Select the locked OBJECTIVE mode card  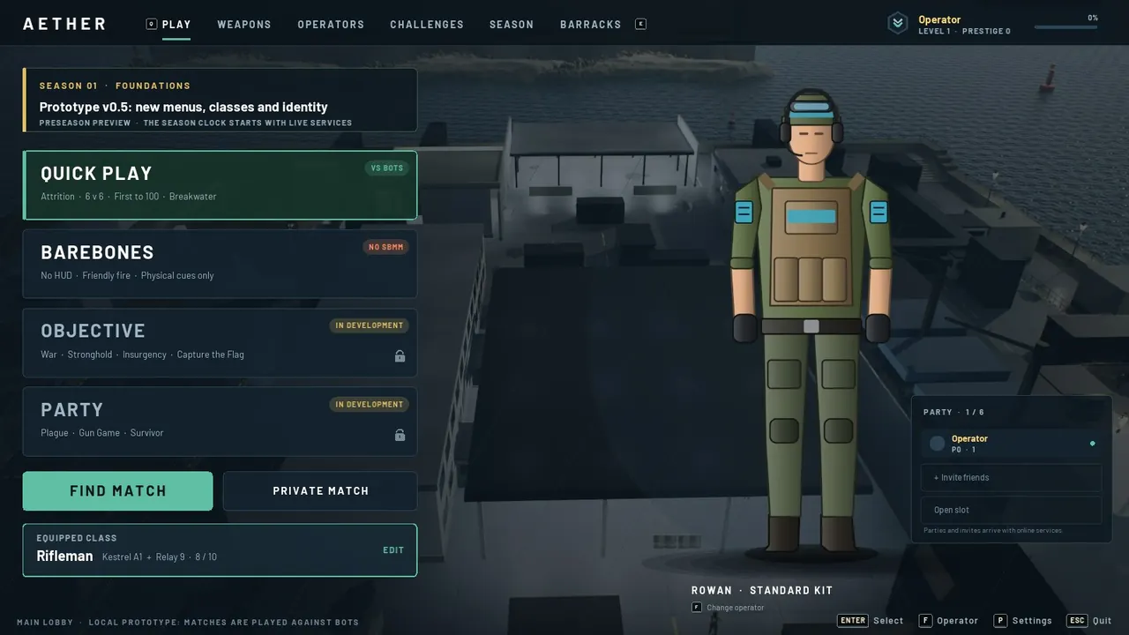click(220, 342)
